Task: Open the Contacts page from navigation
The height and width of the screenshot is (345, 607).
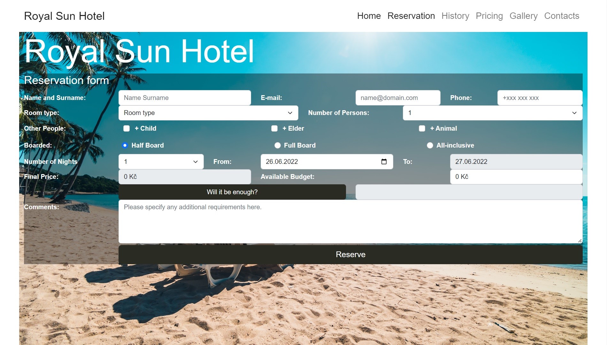Action: click(562, 16)
